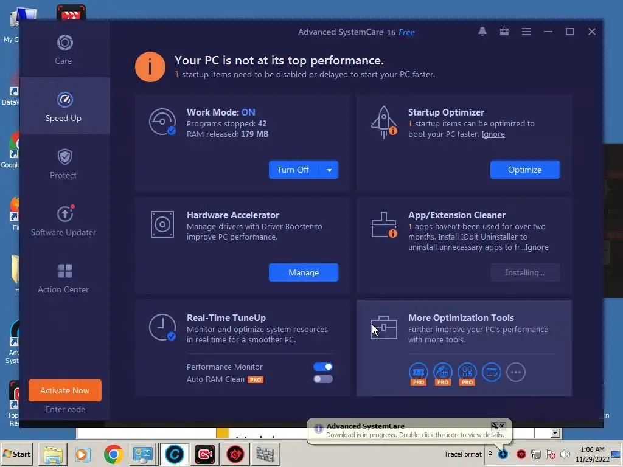The width and height of the screenshot is (623, 467).
Task: Click Manage for Hardware Accelerator
Action: coord(304,272)
